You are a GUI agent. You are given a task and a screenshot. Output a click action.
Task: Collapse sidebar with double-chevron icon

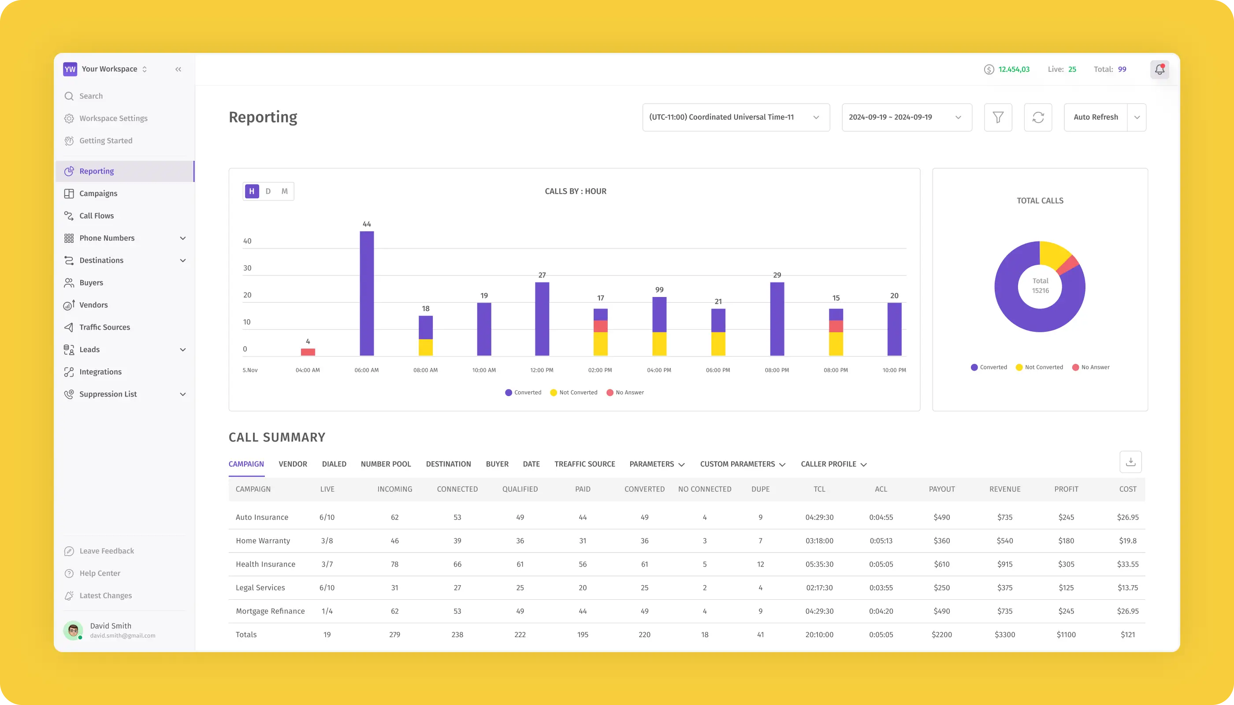click(x=178, y=69)
